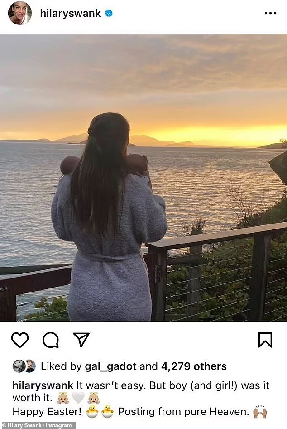Screen dimensions: 287x429
Task: Save the post with the bookmark icon
Action: (x=265, y=340)
